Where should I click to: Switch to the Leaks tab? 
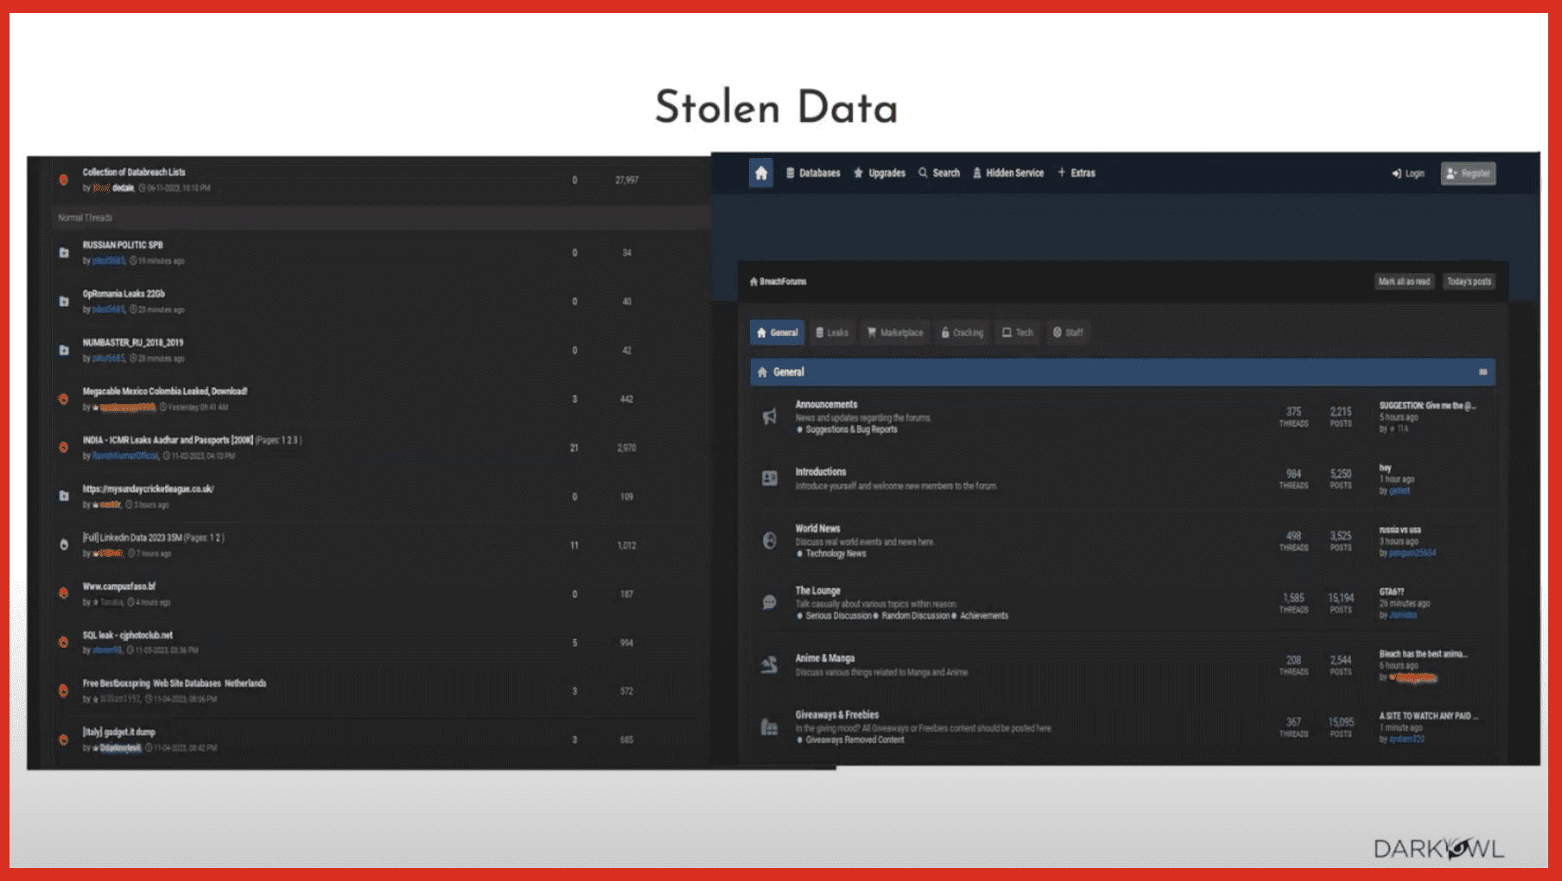[832, 333]
